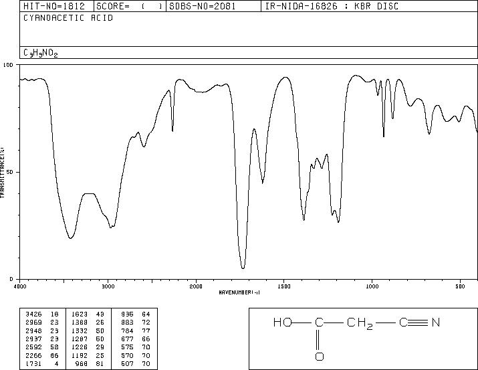
Task: Select peak value 2969 in table
Action: pyautogui.click(x=33, y=322)
